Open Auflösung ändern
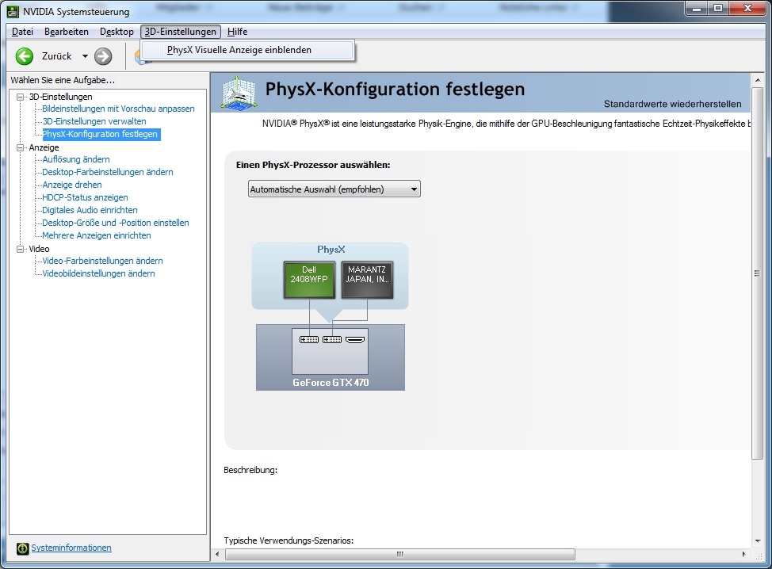This screenshot has width=772, height=569. pos(76,159)
